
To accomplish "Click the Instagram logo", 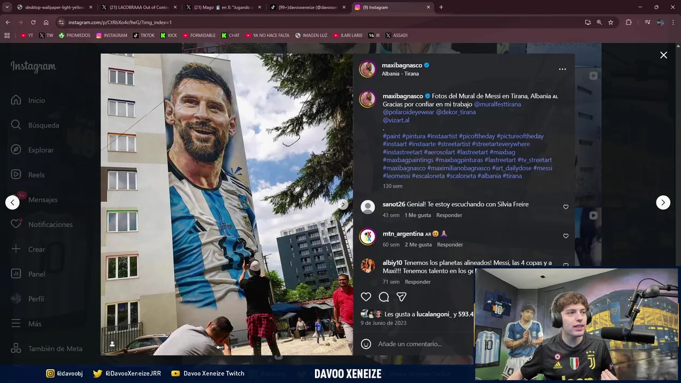I will click(33, 66).
